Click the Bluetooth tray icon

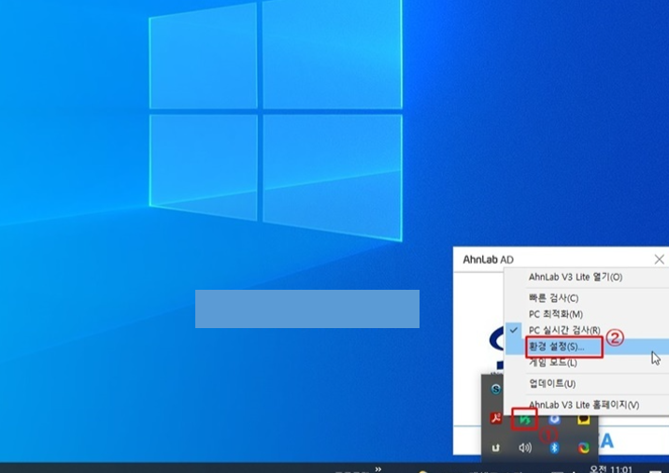(x=554, y=448)
